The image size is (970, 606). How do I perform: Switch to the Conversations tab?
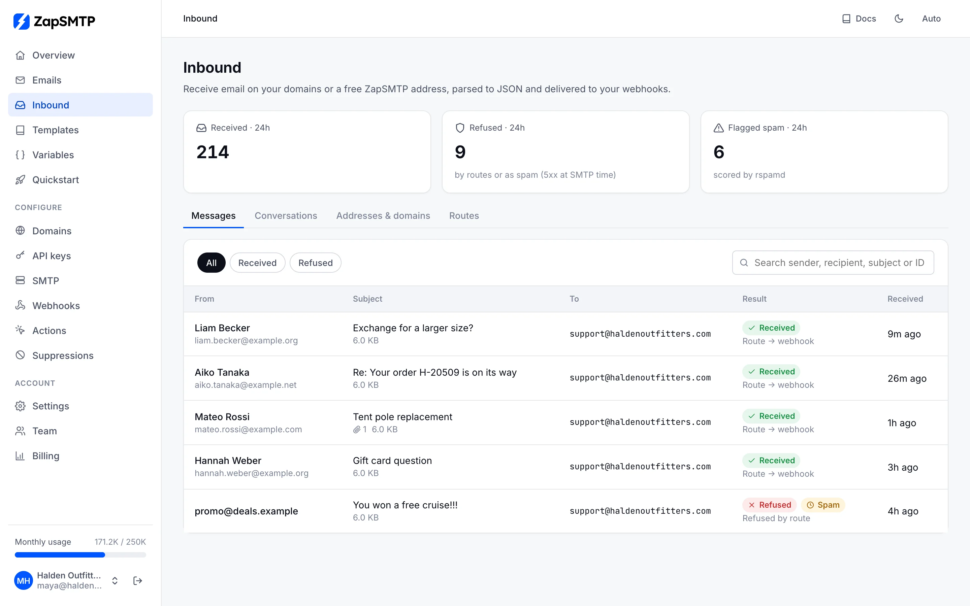click(286, 215)
